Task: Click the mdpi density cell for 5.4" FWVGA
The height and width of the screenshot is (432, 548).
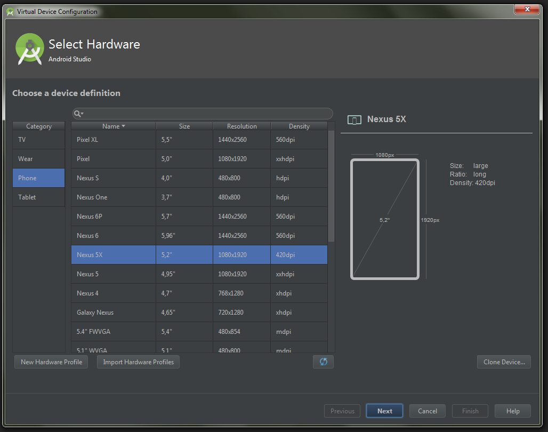Action: [299, 332]
